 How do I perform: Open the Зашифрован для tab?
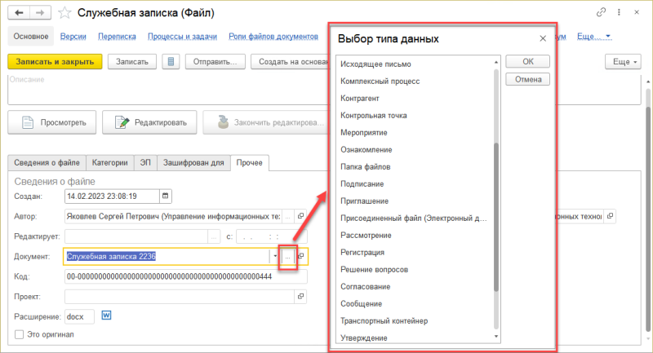point(194,163)
